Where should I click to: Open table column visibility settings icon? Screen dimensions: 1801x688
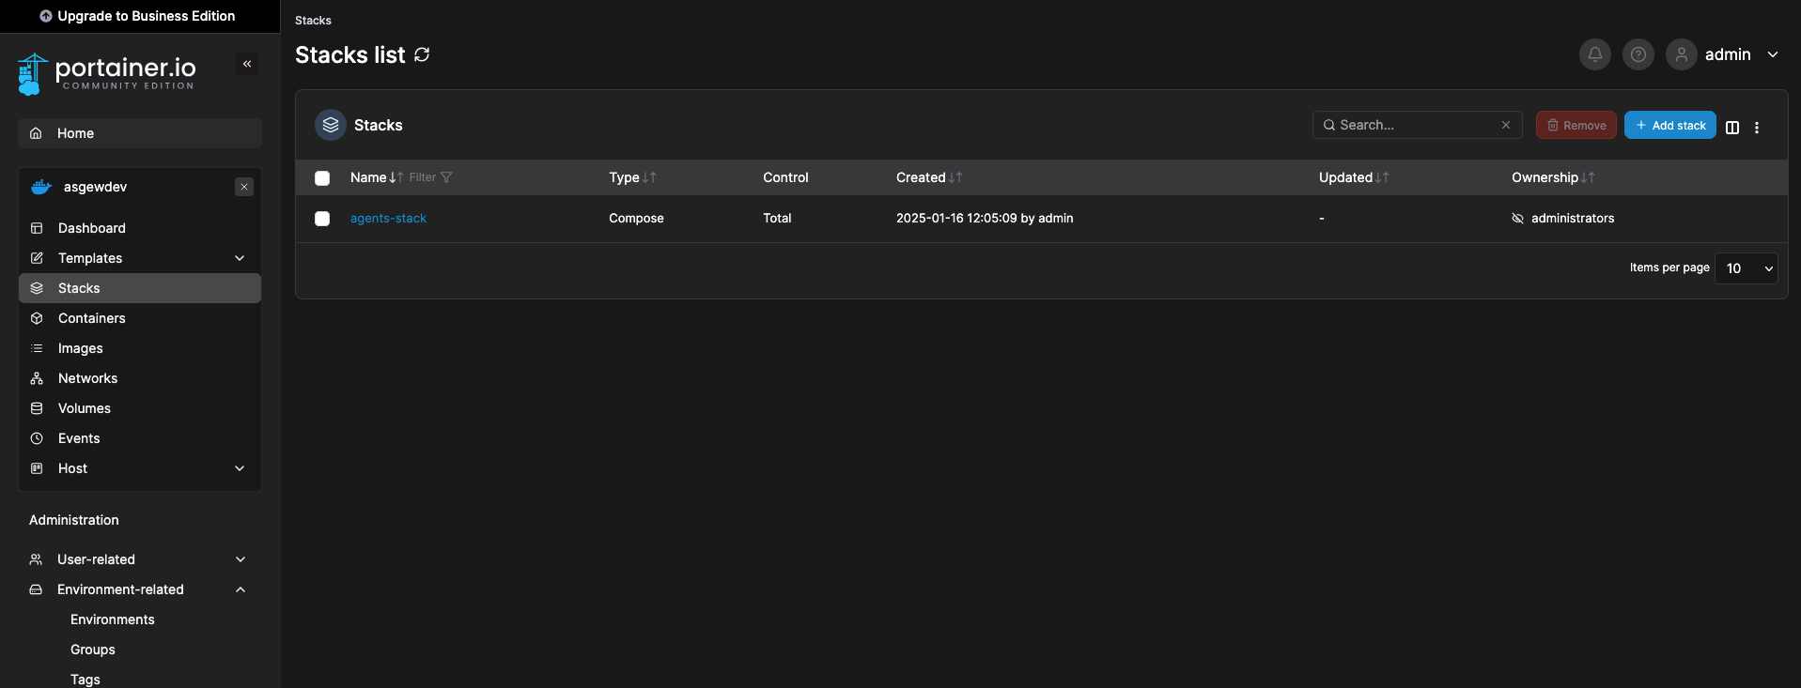(1732, 127)
